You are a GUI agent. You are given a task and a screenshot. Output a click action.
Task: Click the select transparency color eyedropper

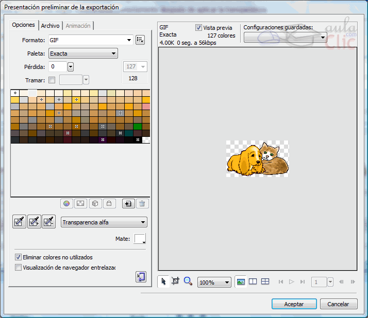[19, 222]
